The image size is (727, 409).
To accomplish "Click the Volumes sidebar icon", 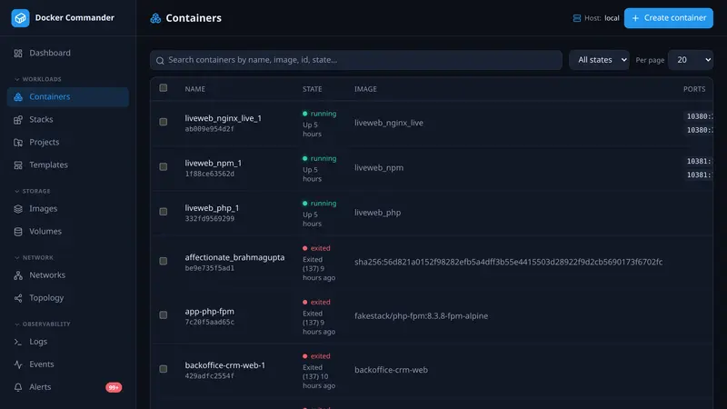I will pos(18,232).
